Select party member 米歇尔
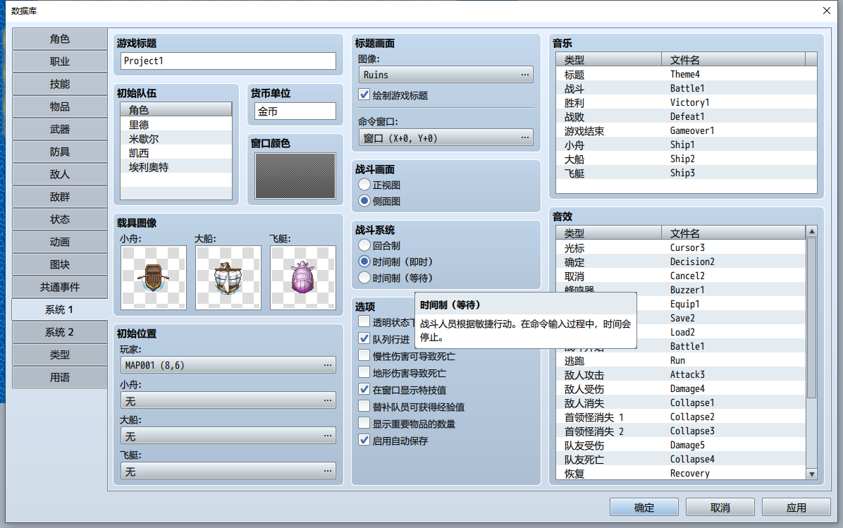 pyautogui.click(x=176, y=139)
